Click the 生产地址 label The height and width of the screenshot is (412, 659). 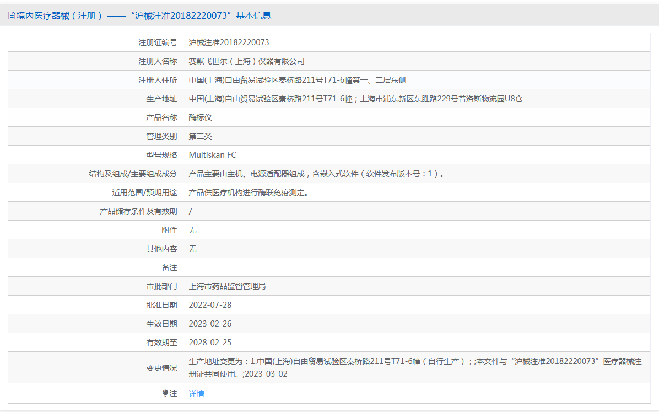(x=161, y=99)
